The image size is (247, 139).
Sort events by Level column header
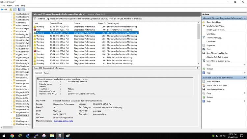[36, 23]
